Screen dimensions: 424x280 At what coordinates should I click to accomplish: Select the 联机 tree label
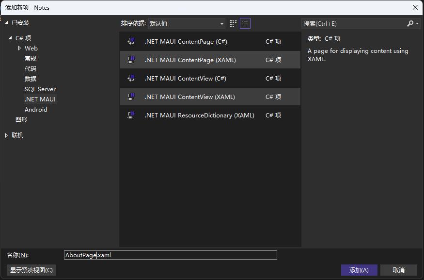point(17,135)
